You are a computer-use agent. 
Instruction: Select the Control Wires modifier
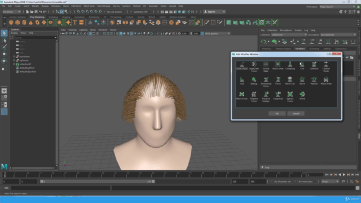(x=326, y=67)
